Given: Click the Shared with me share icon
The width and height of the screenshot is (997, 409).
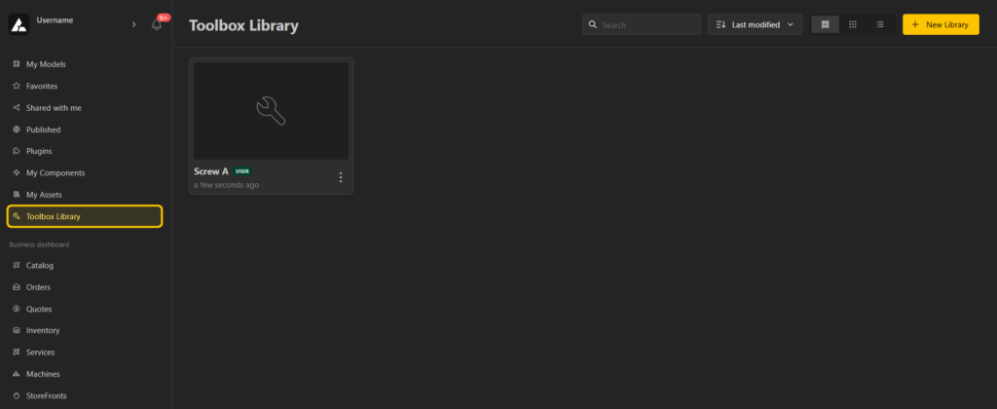Looking at the screenshot, I should (x=17, y=107).
